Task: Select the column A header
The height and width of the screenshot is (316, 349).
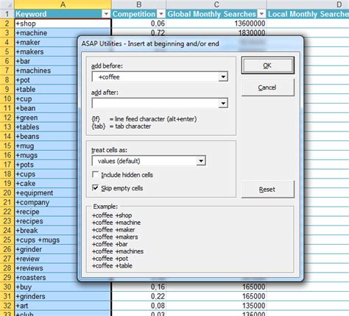Action: coord(63,4)
